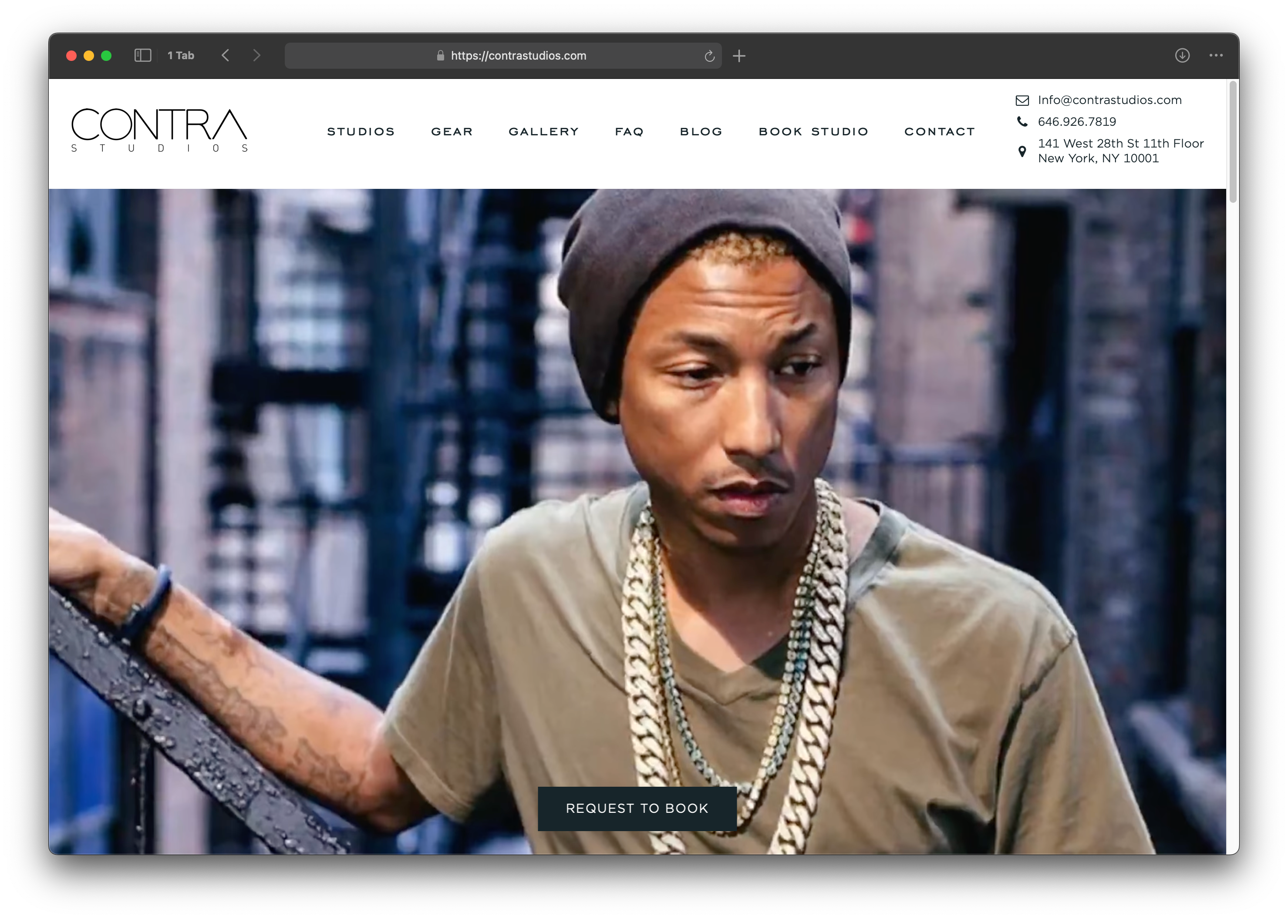Call the 646.926.7819 number link

pyautogui.click(x=1076, y=122)
